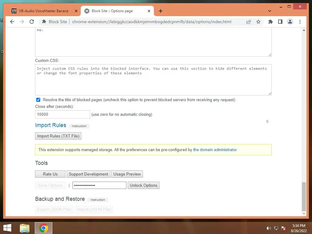This screenshot has width=312, height=234.
Task: Bookmark this page with the star icon
Action: 258,22
